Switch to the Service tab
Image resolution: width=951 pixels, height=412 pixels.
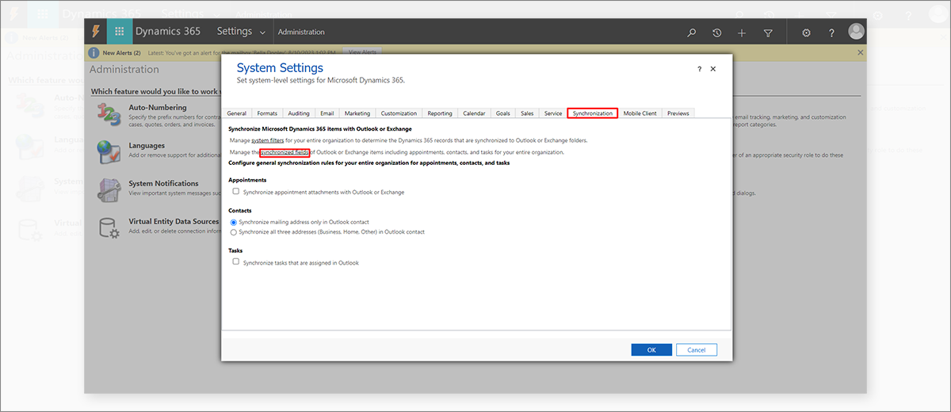pyautogui.click(x=553, y=113)
